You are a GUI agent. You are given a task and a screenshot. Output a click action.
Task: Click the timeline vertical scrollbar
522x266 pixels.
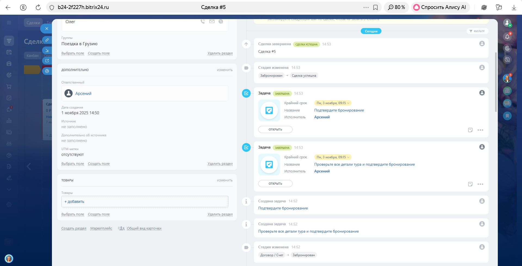point(496,82)
